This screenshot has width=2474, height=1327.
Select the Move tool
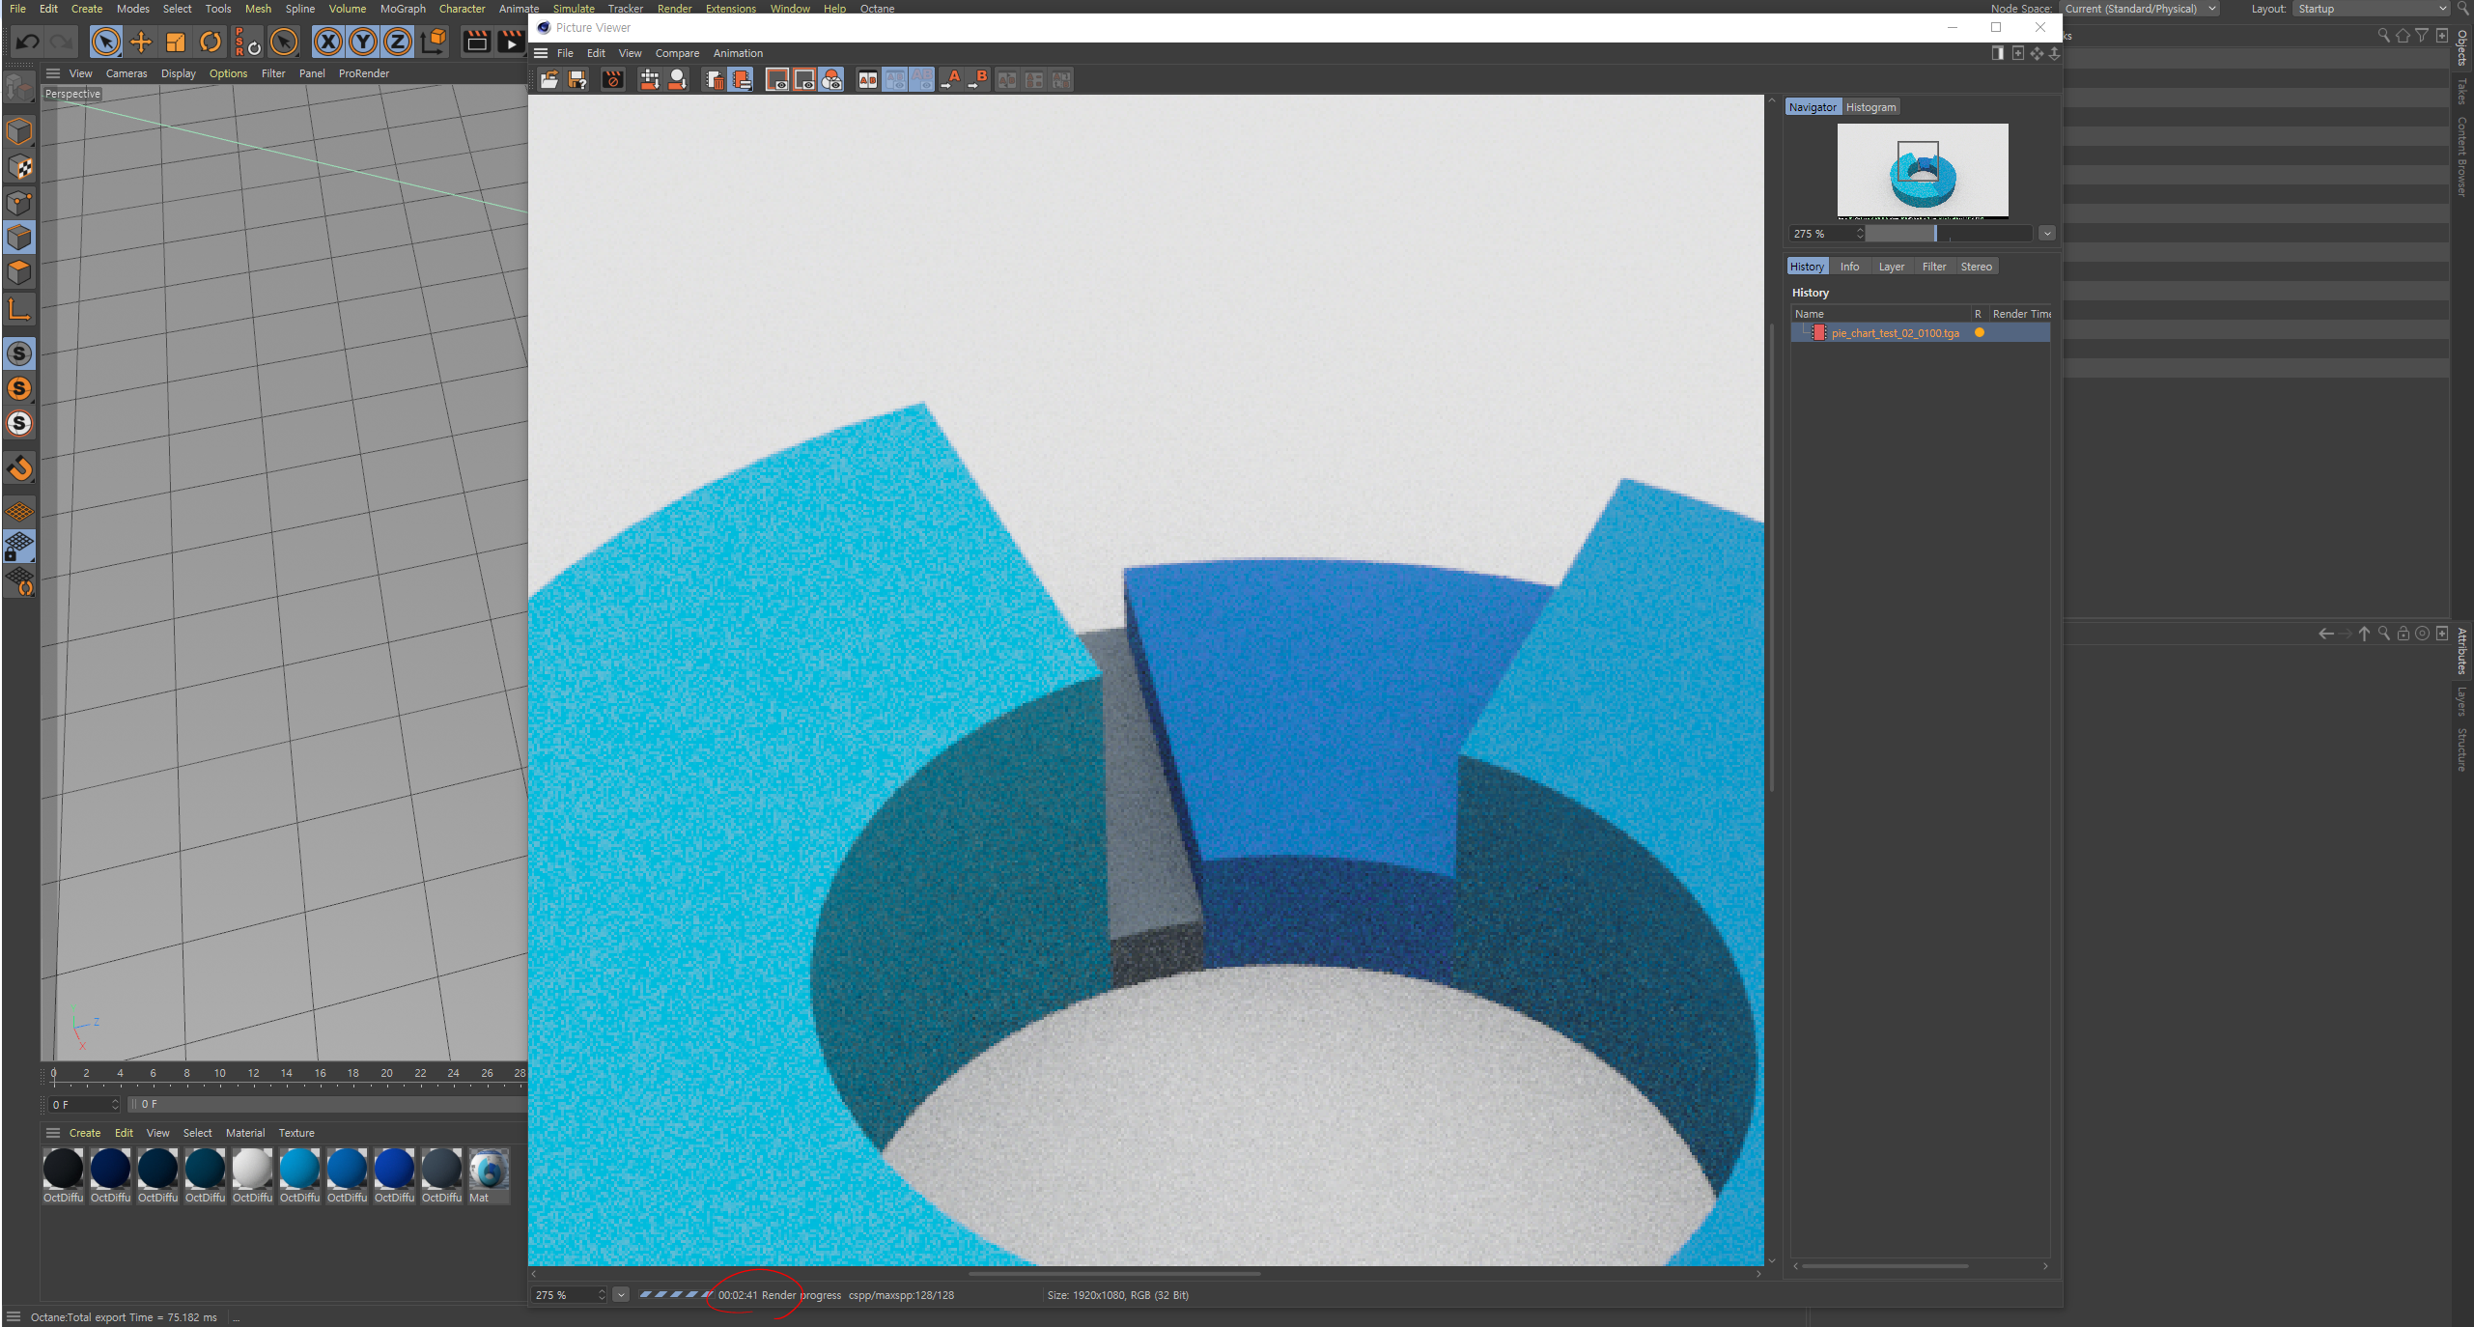(x=141, y=42)
